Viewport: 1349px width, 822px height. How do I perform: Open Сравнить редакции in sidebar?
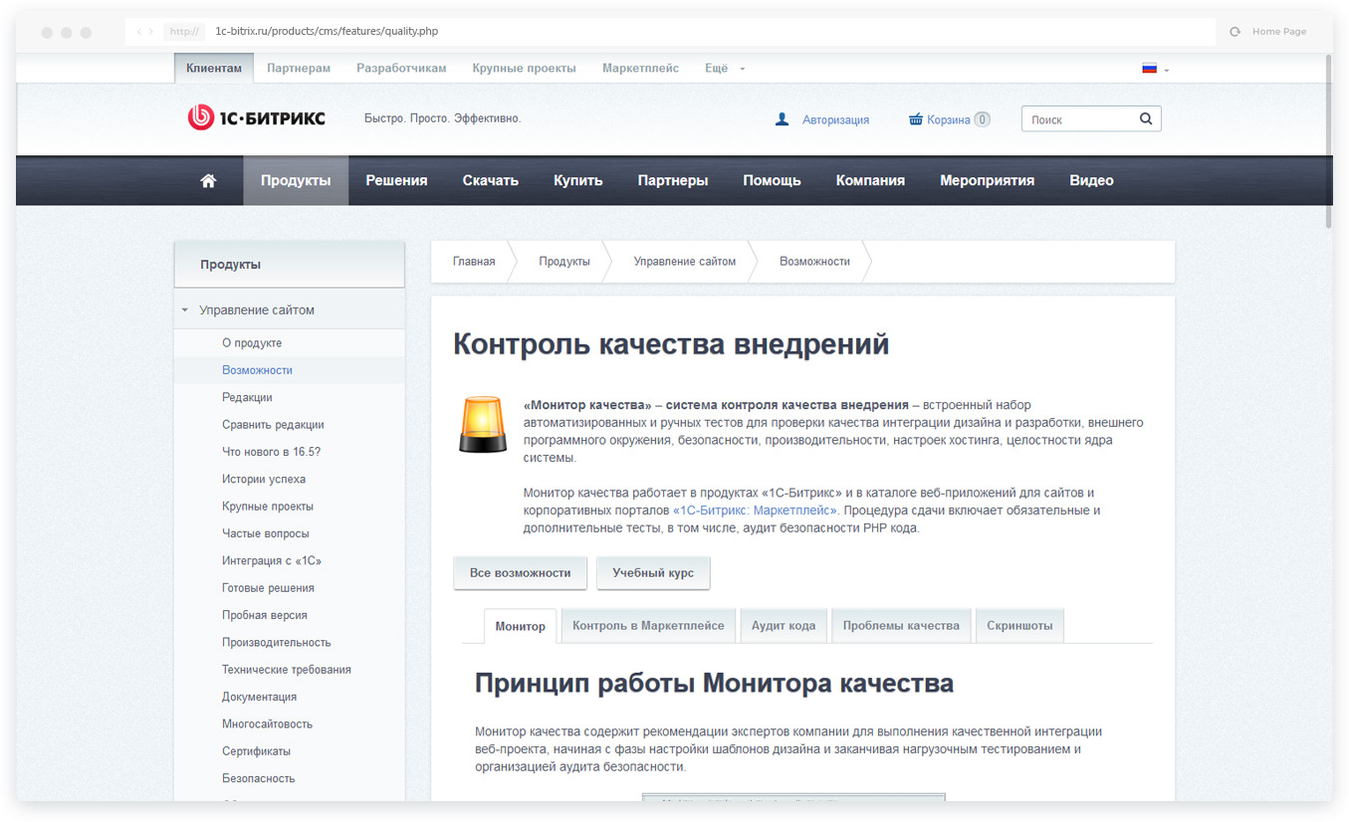[273, 424]
